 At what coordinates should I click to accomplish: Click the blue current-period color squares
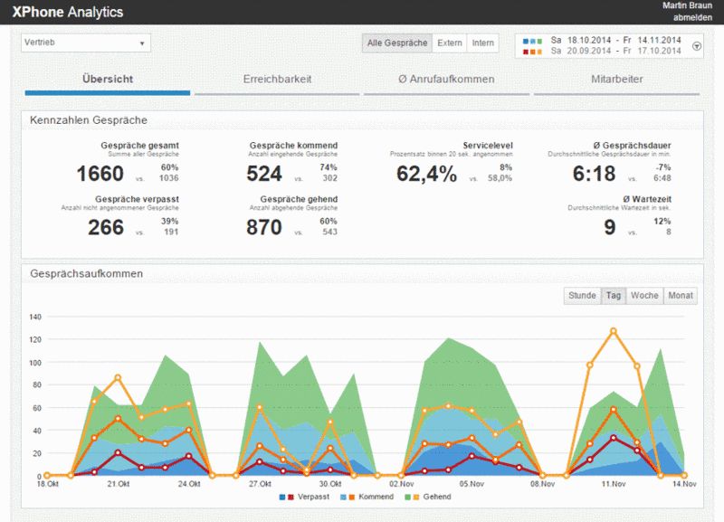tap(532, 41)
